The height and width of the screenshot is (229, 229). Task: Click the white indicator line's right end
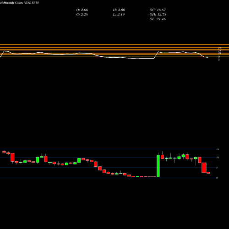(208, 57)
